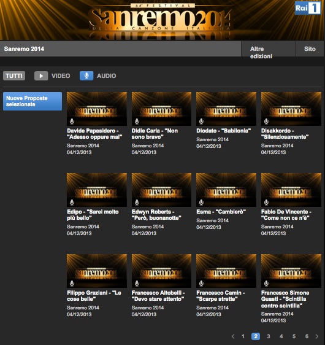
Task: Open Fabio De Vincente "Come non ce n'è"
Action: click(286, 215)
